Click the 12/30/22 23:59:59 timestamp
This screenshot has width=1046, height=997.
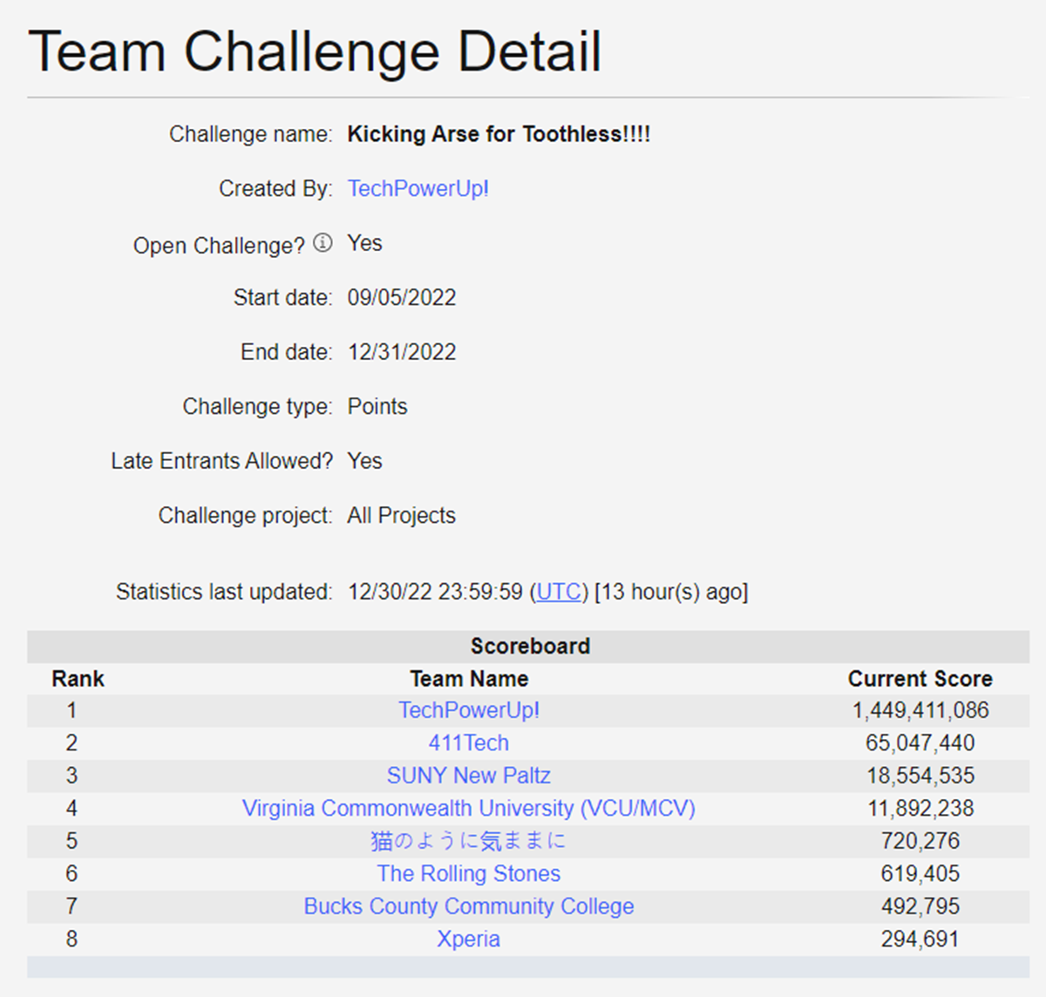click(435, 592)
